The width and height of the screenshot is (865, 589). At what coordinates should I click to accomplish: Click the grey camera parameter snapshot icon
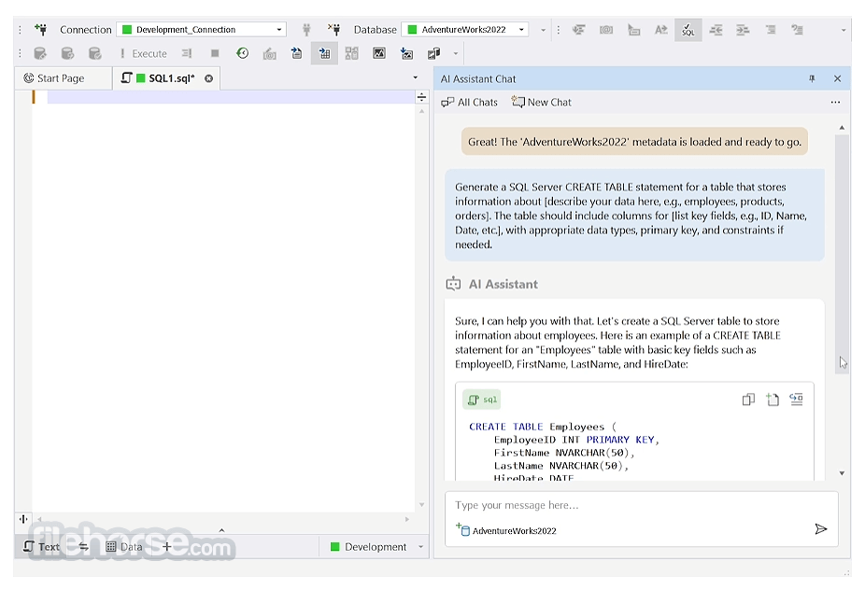point(270,53)
